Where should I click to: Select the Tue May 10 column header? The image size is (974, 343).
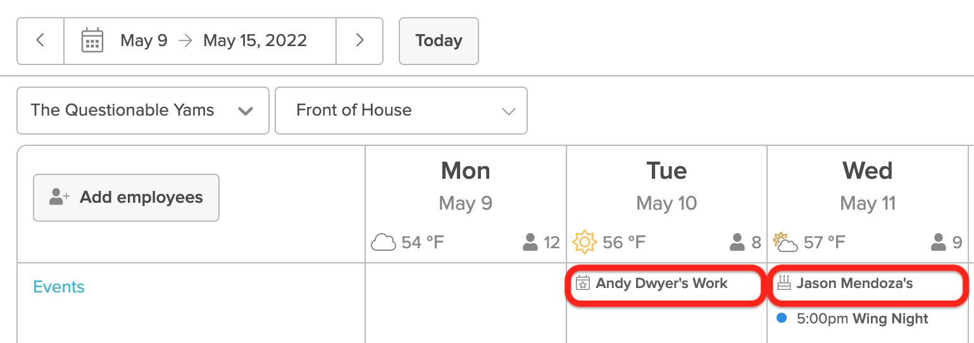pos(666,186)
